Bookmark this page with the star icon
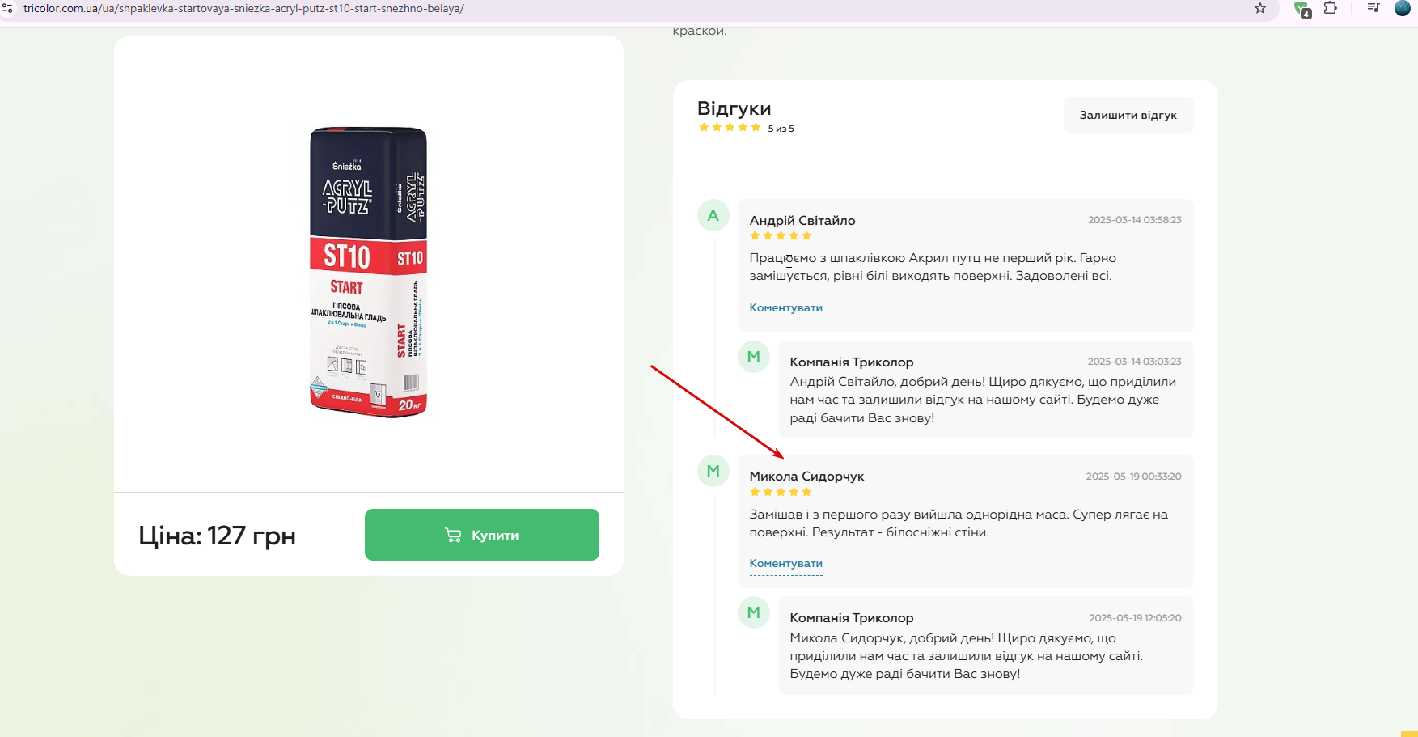Screen dimensions: 1418x737 [1260, 8]
